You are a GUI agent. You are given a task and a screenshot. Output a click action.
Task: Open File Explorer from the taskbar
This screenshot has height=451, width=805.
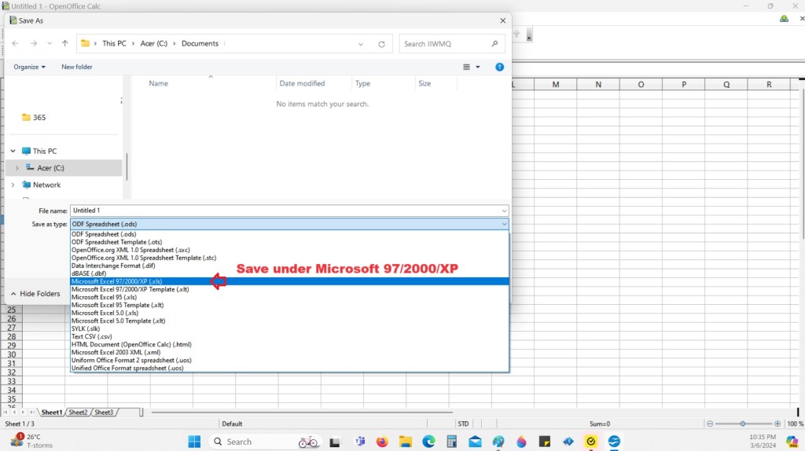point(406,442)
